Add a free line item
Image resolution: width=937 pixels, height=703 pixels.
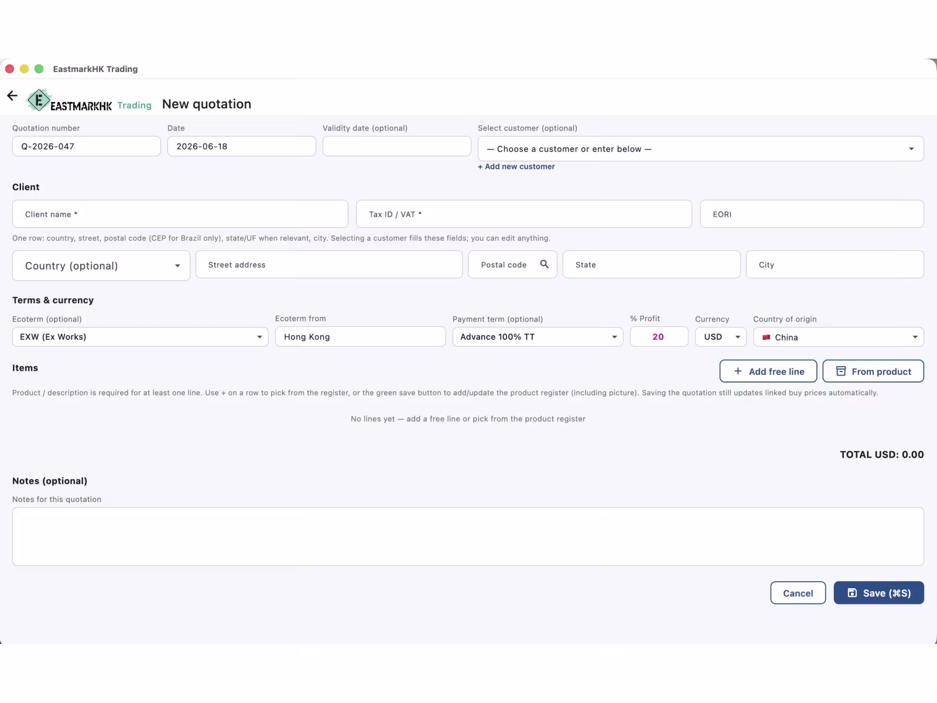tap(768, 371)
